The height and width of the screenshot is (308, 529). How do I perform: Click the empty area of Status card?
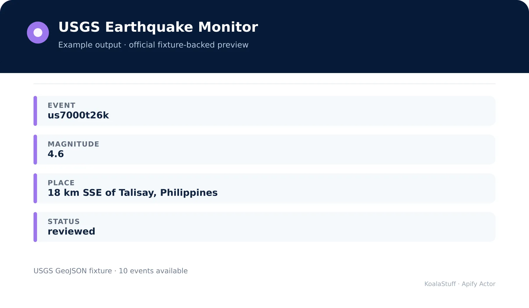pos(294,227)
